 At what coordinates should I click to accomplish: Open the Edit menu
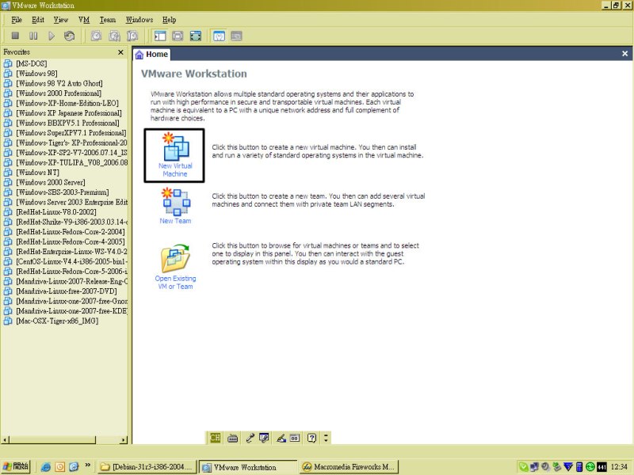(38, 20)
